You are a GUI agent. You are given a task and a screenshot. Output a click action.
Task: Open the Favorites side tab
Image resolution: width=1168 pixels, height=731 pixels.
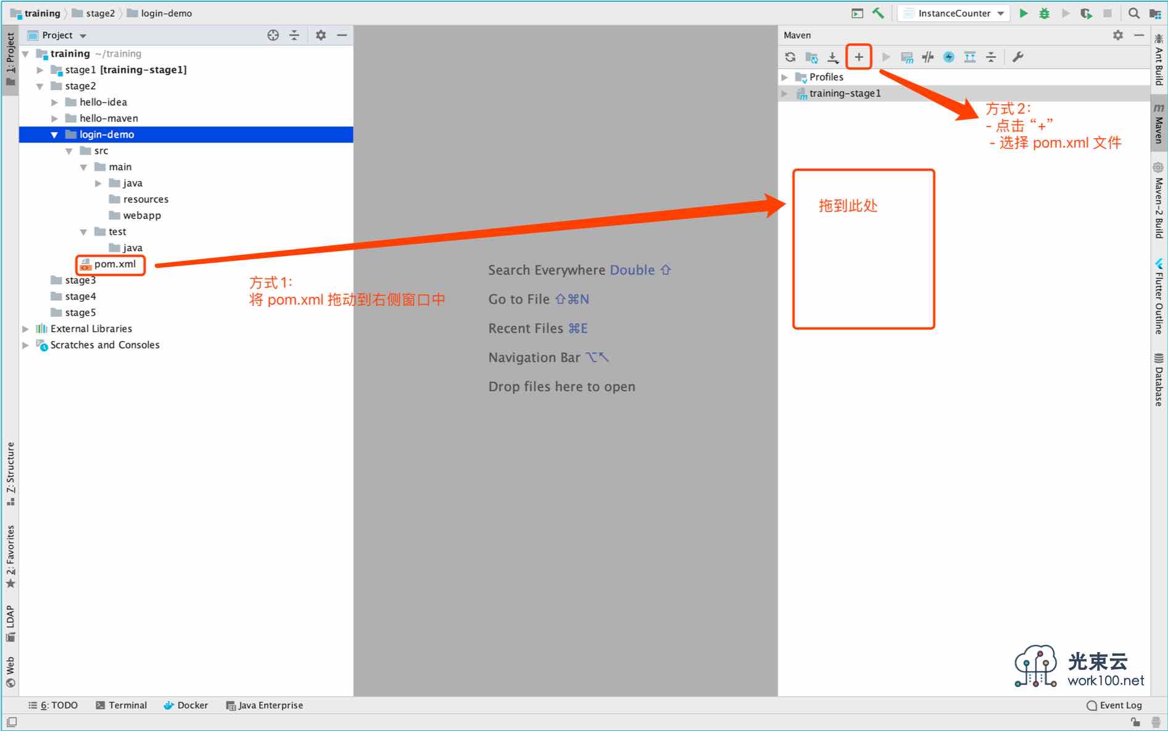[x=10, y=557]
